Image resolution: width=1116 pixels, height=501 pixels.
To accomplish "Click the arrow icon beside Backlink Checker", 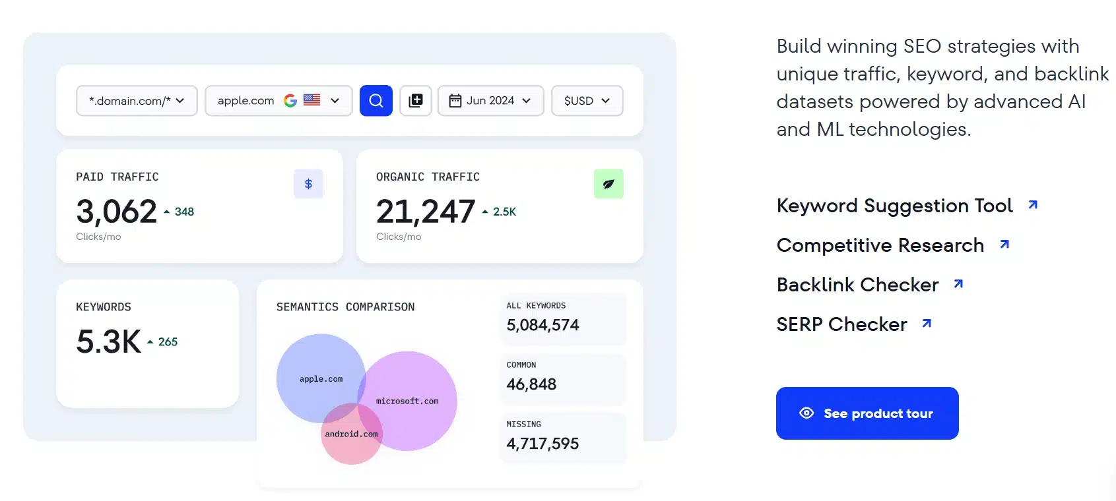I will pos(959,283).
